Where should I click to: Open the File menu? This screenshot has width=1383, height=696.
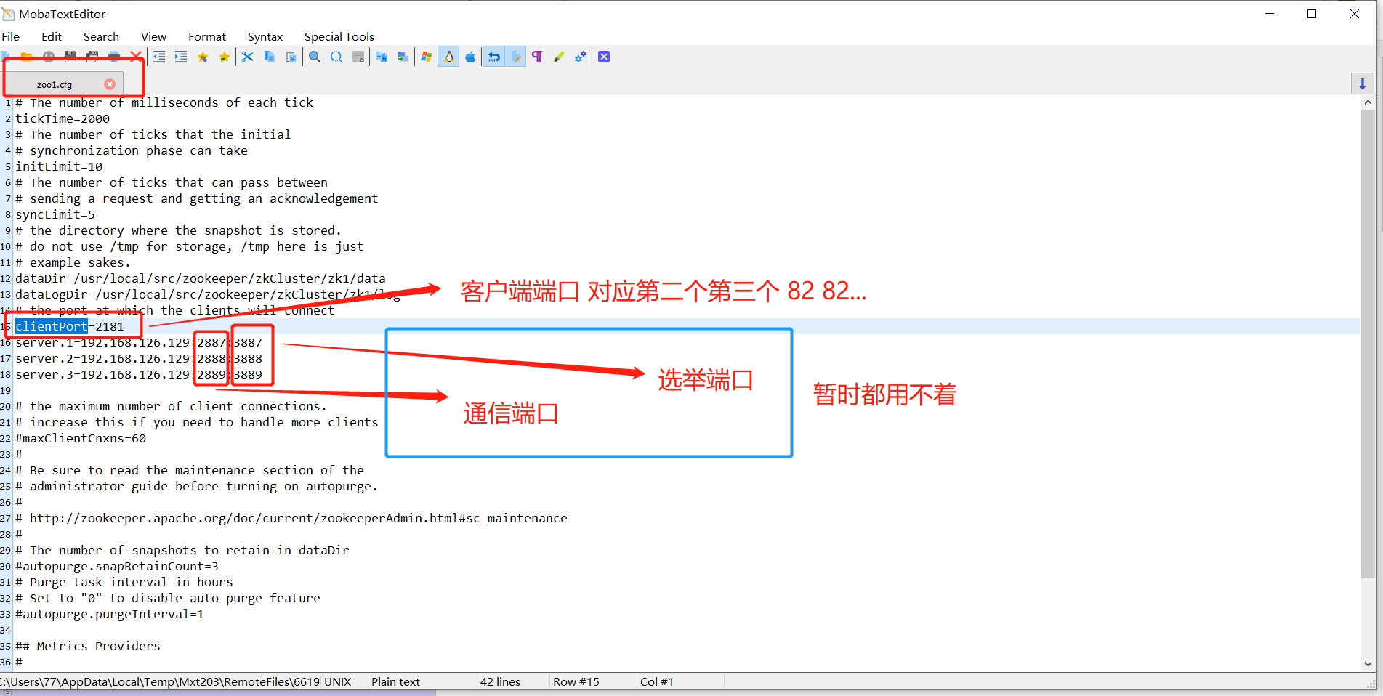coord(10,36)
